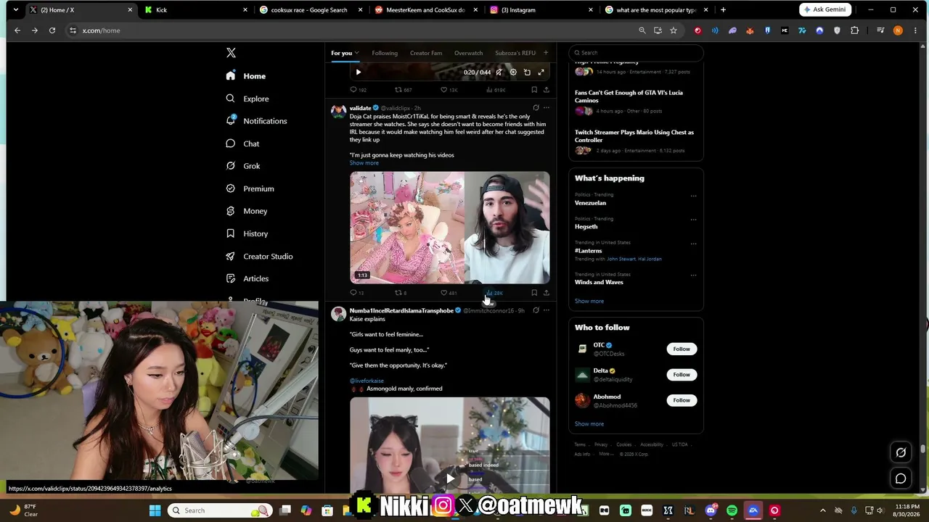Click Grok explain icon on Kaise post
Screen dimensions: 929x522
[536, 310]
